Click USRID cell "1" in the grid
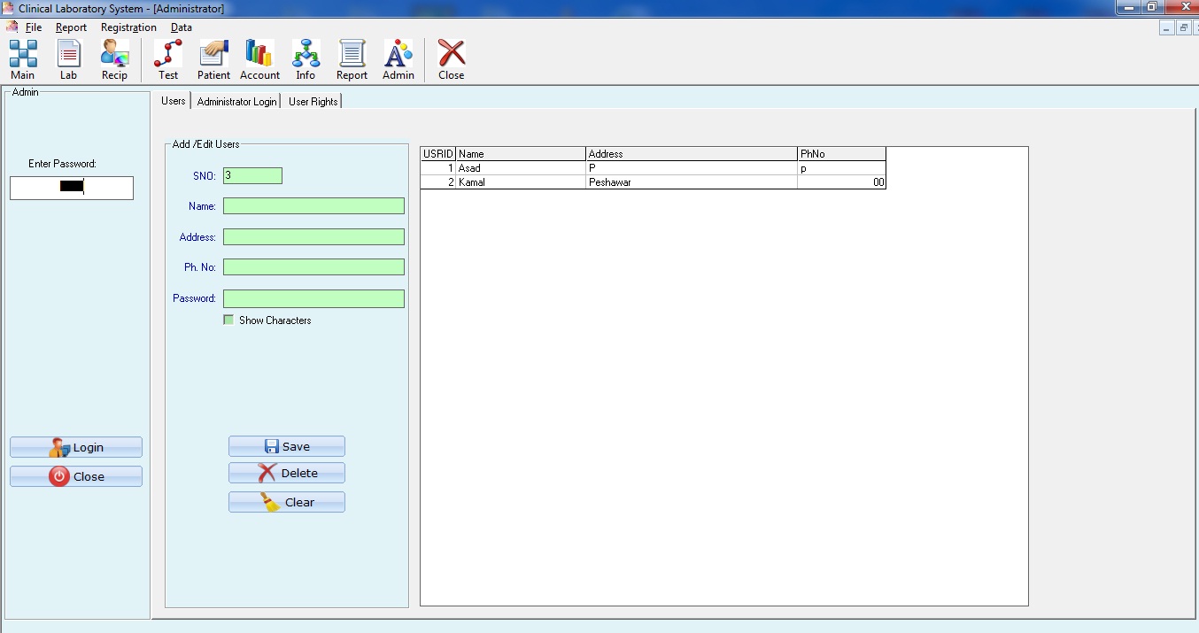 pos(438,168)
